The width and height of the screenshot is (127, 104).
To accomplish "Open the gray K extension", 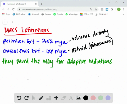I will 102,9.
